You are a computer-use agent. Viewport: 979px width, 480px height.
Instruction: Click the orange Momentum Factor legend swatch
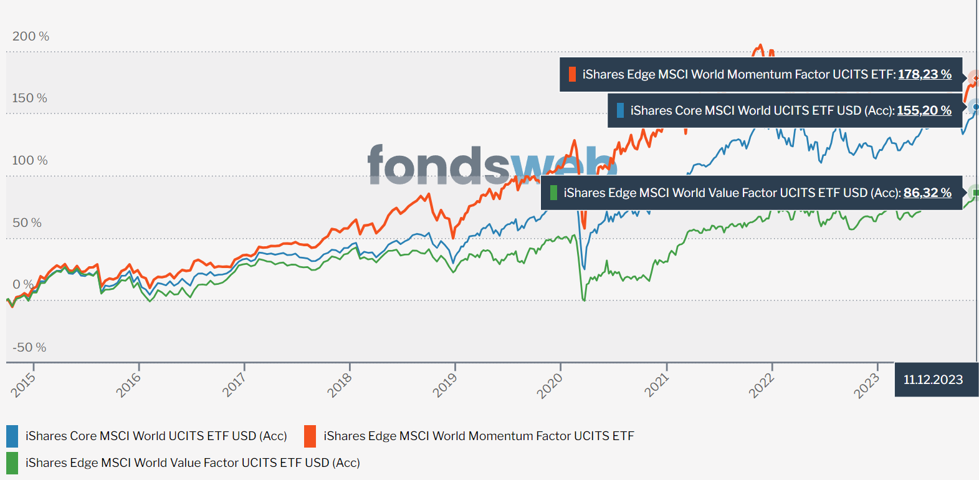(310, 436)
